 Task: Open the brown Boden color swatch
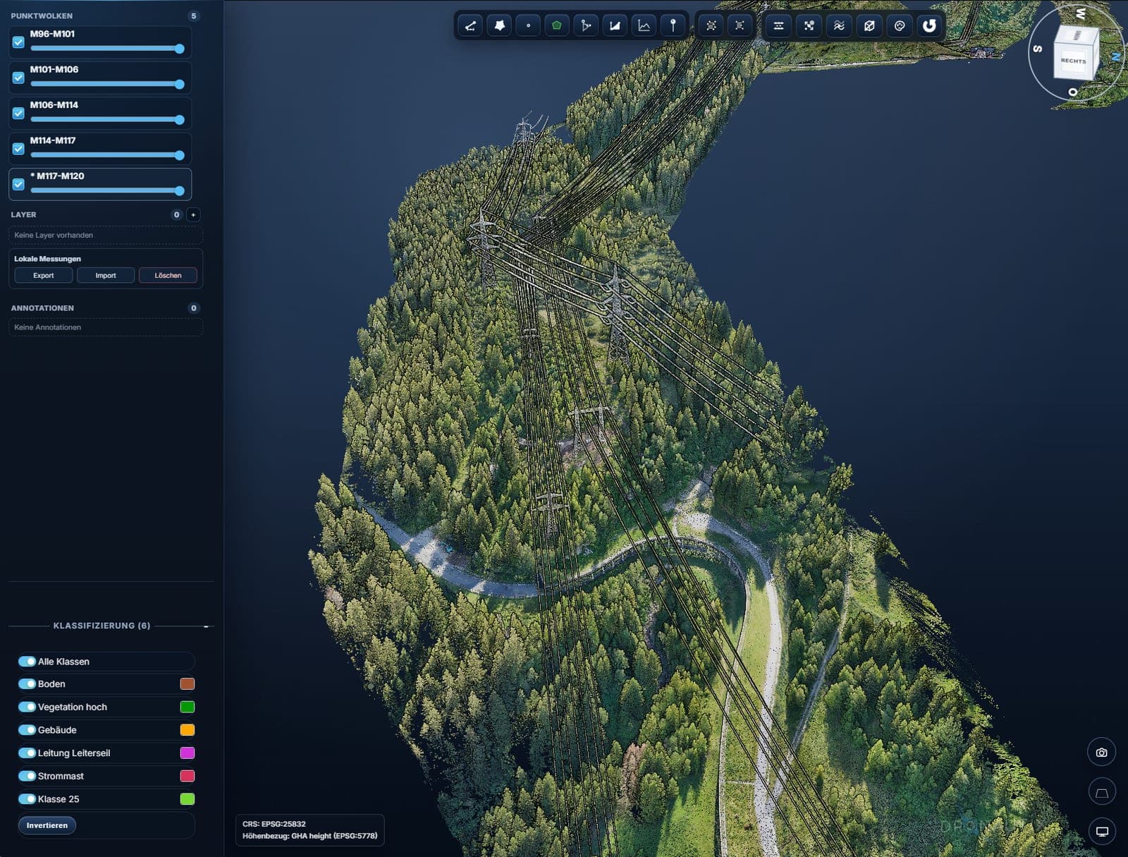[x=188, y=684]
